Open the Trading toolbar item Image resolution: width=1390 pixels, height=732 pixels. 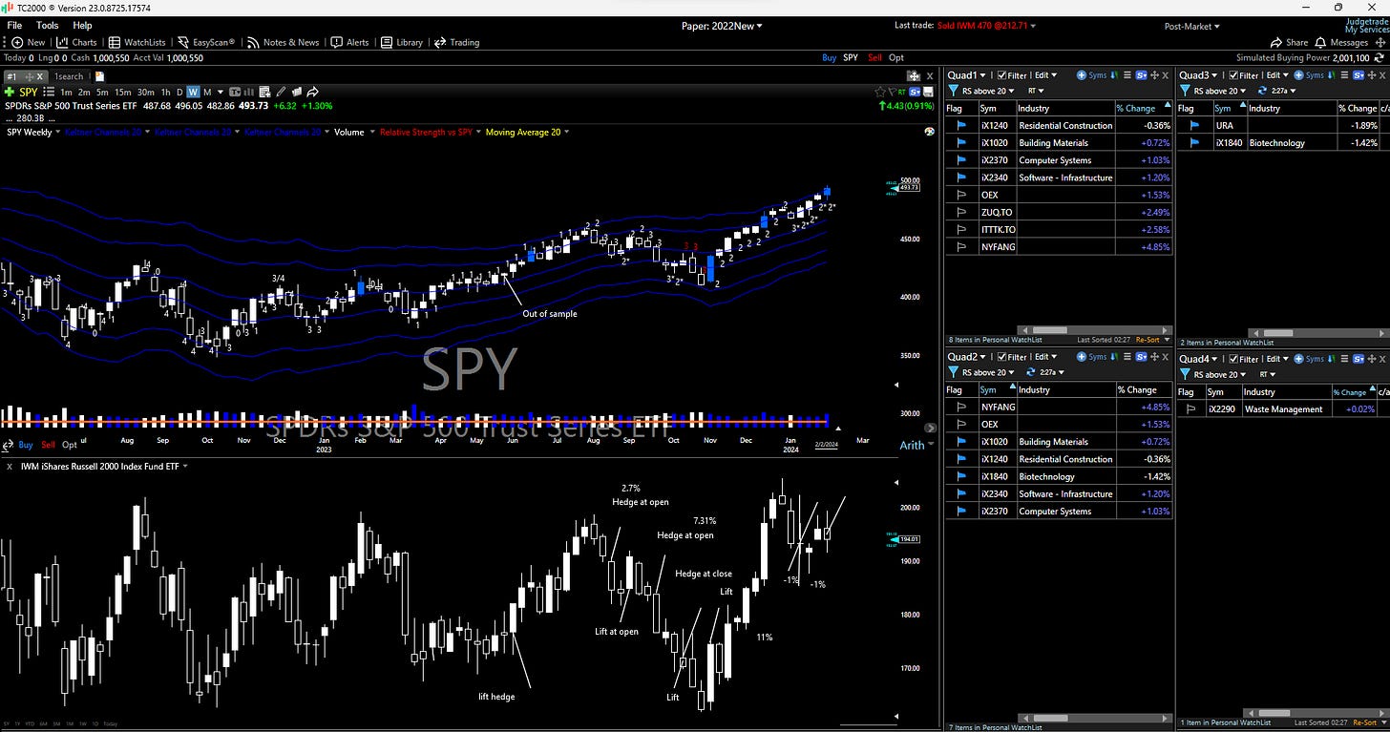click(456, 42)
